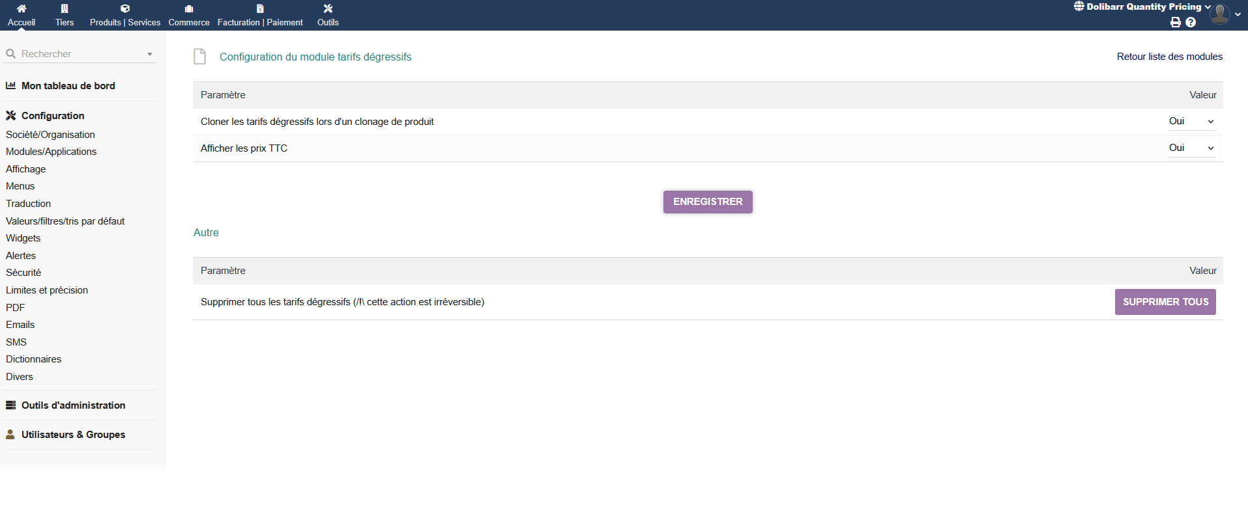Click the ENREGISTRER button
The height and width of the screenshot is (505, 1248).
pos(708,202)
